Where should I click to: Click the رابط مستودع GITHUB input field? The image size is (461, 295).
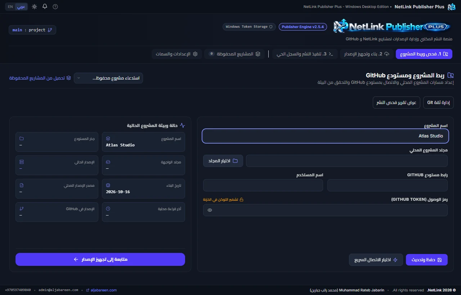pyautogui.click(x=388, y=185)
